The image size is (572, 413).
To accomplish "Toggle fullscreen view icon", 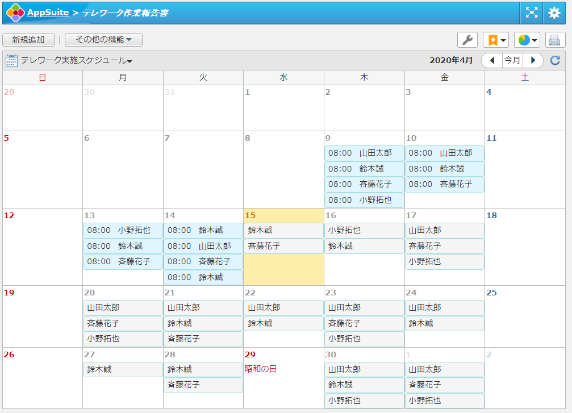I will pos(531,12).
